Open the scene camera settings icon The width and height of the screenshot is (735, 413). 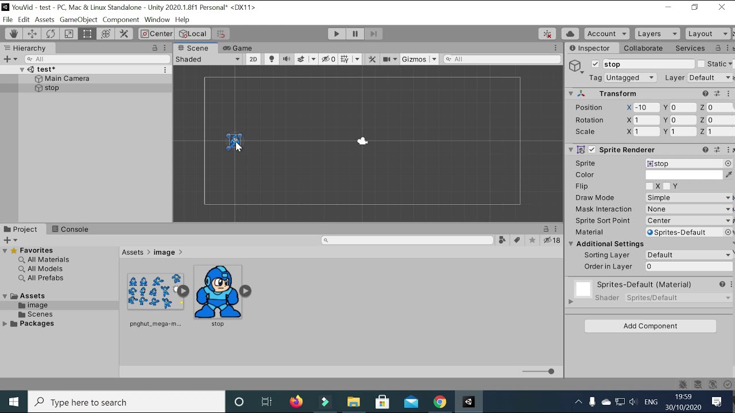pos(386,59)
